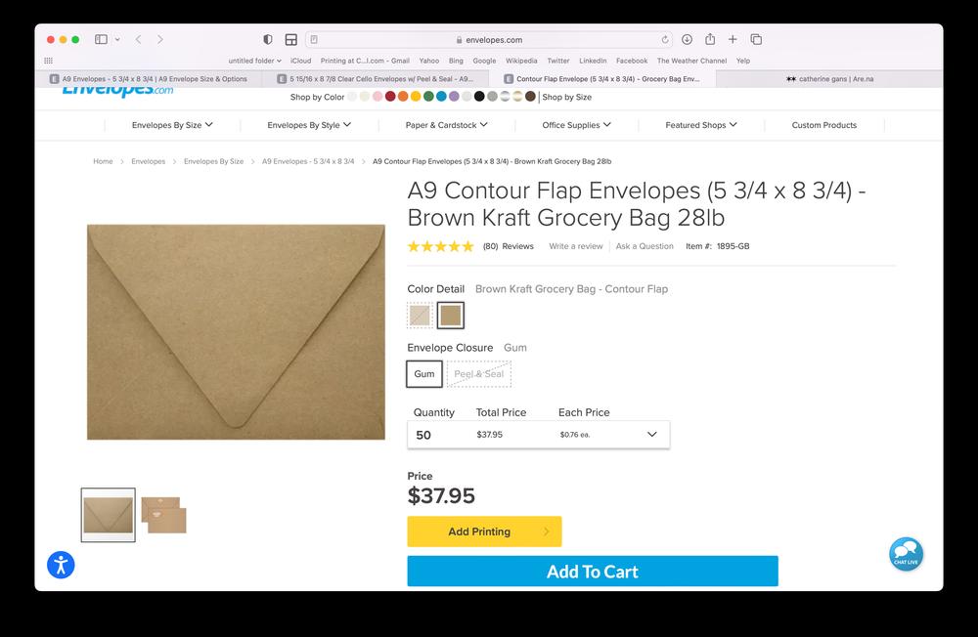Select the Brown Kraft Grocery Bag swatch
Viewport: 978px width, 637px height.
point(451,315)
